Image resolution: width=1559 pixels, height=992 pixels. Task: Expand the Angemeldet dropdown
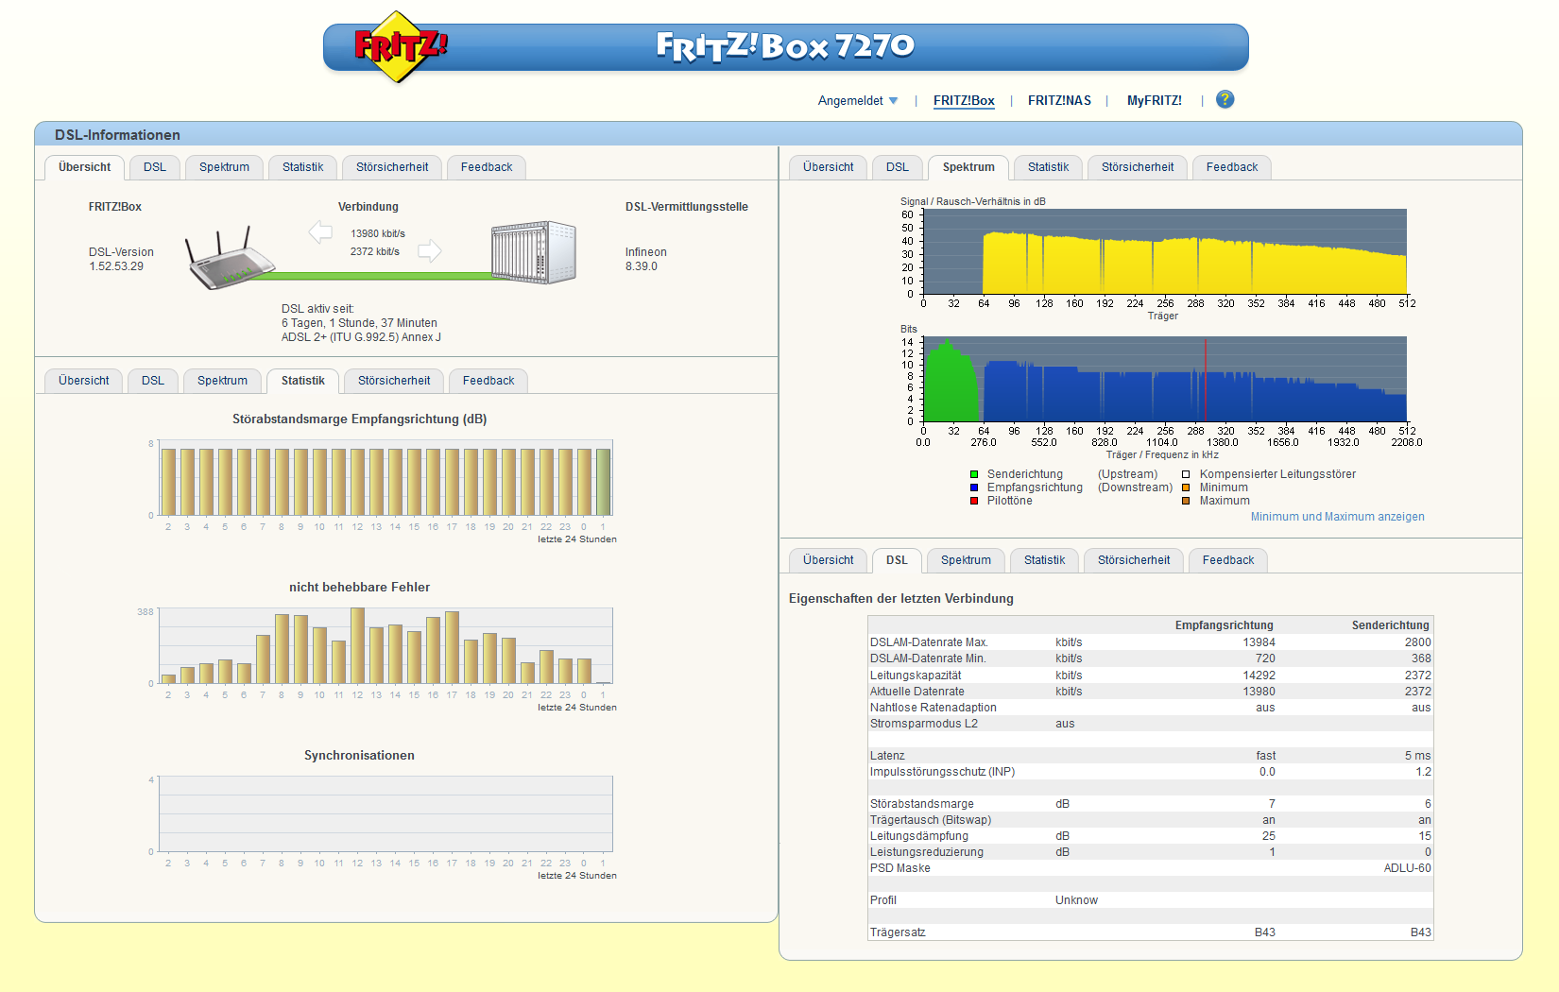858,100
